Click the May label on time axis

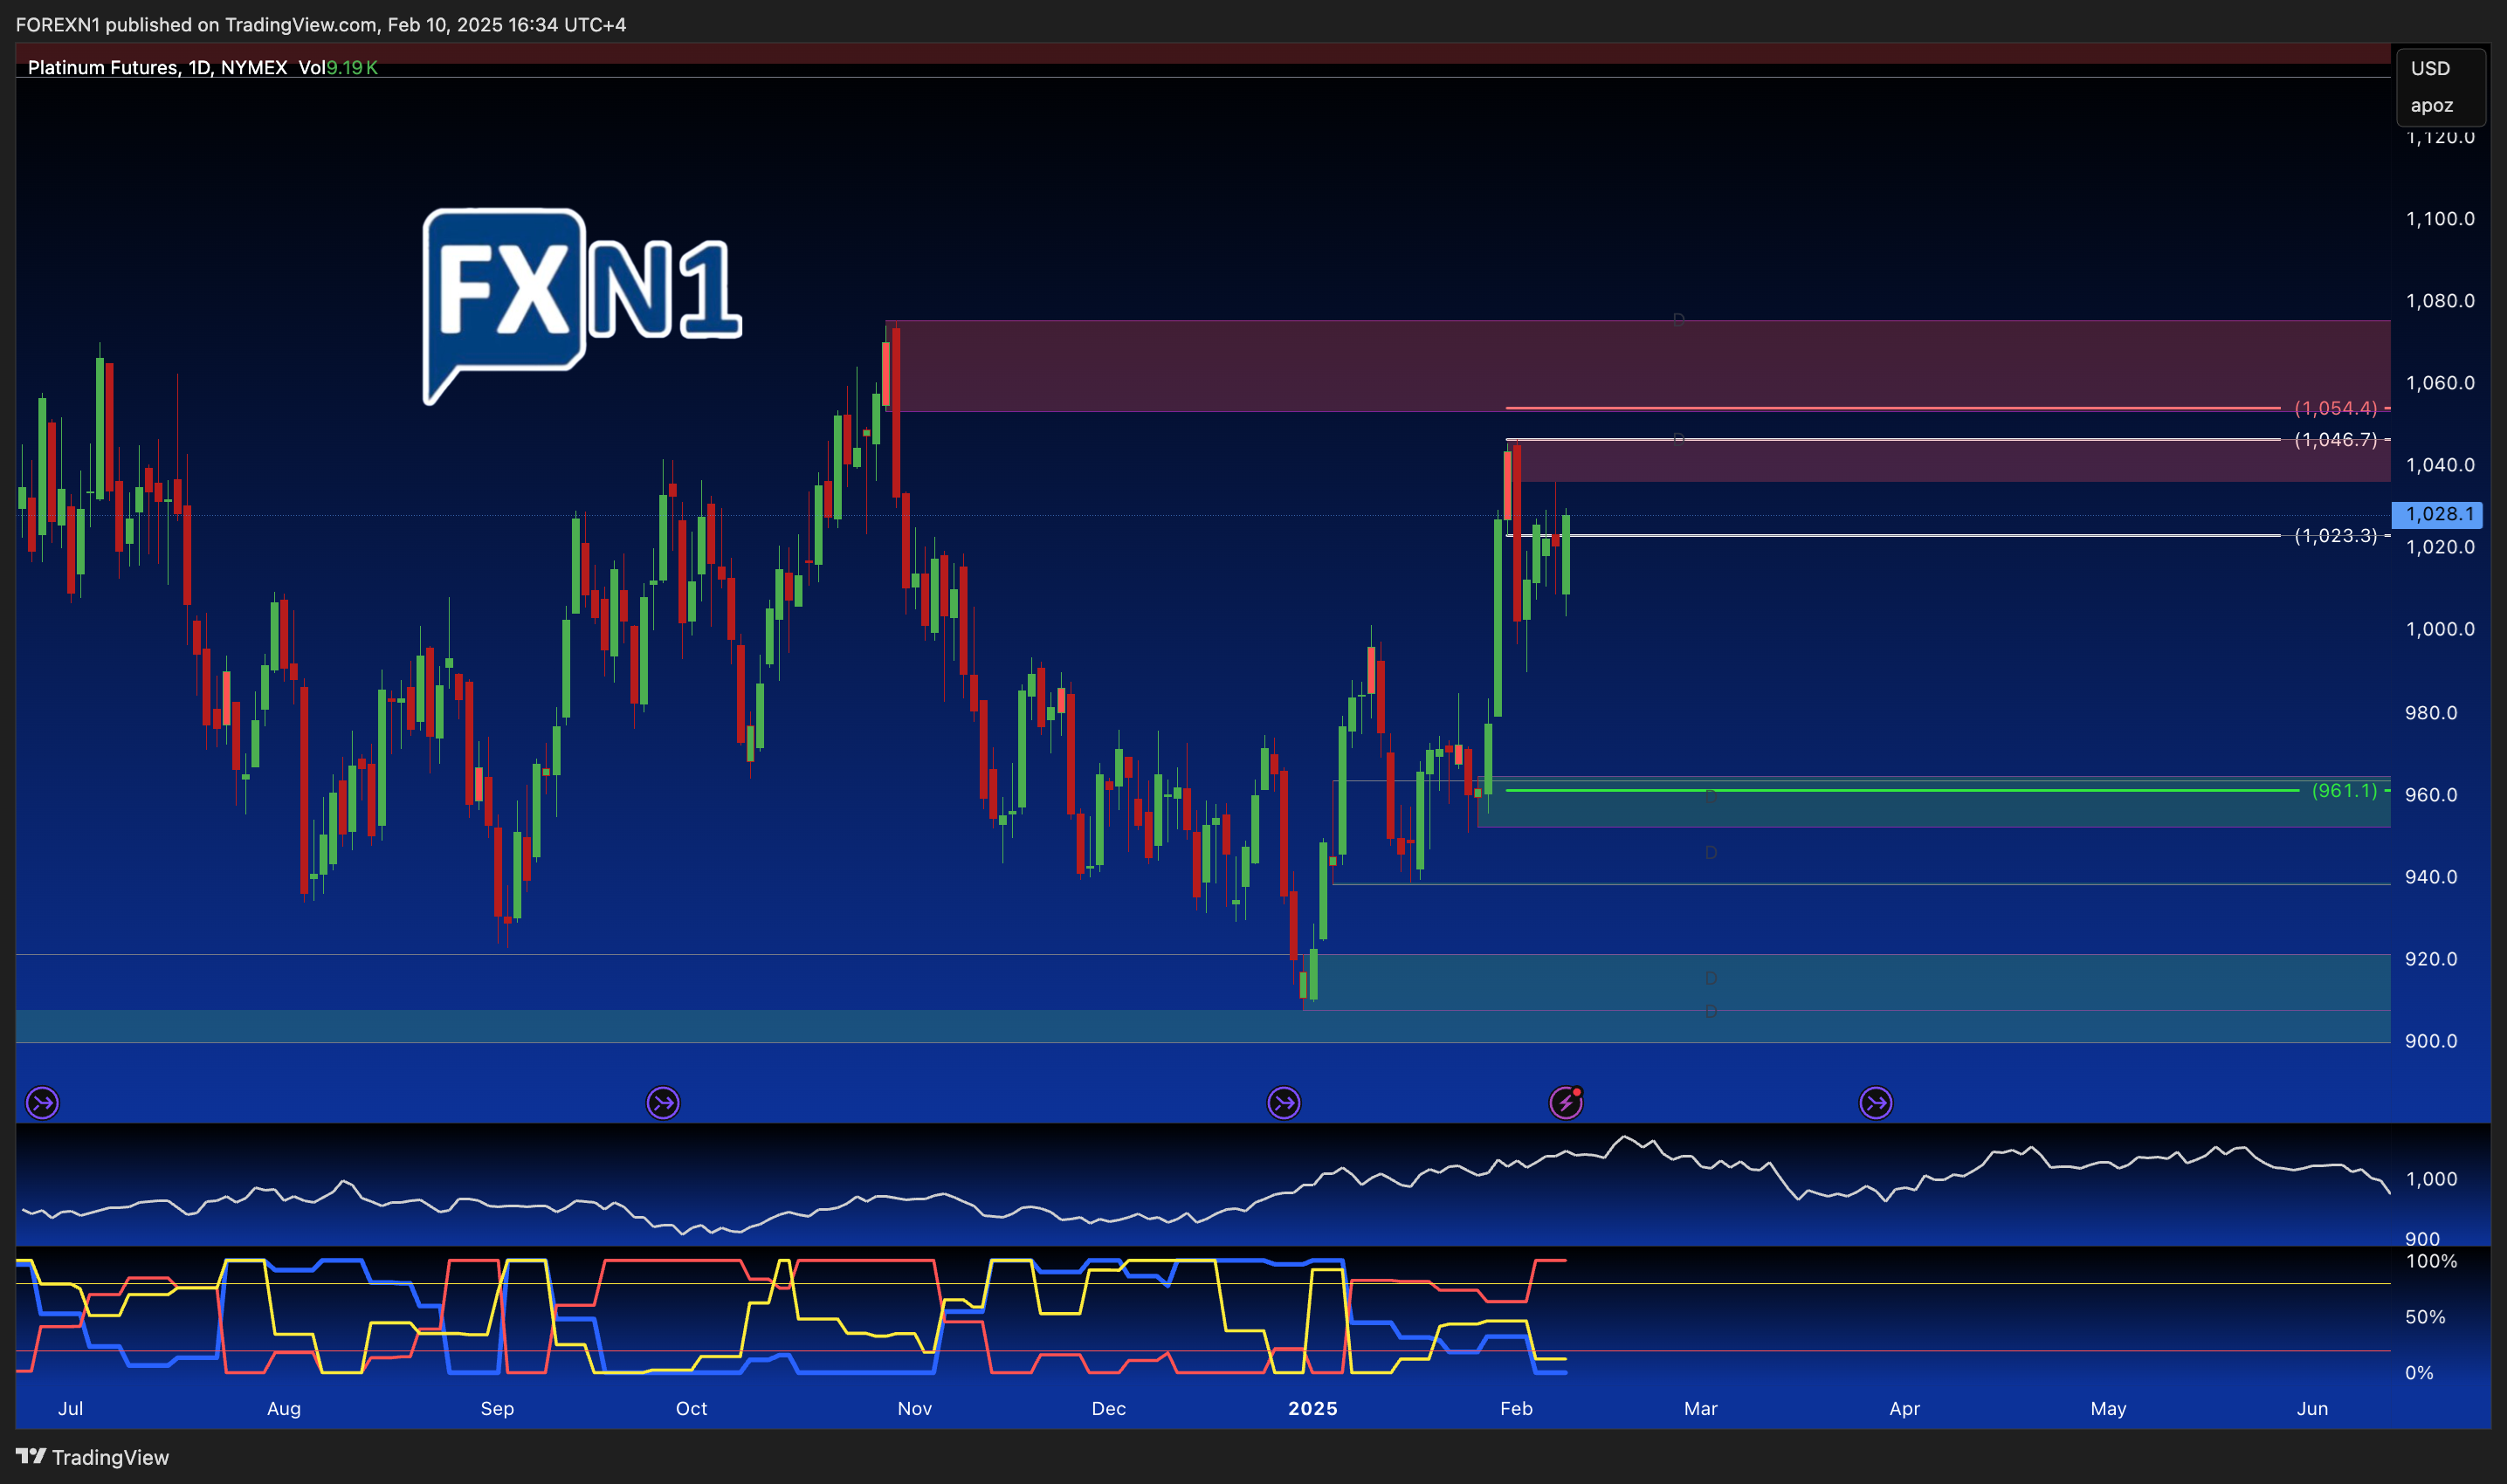point(2108,1408)
